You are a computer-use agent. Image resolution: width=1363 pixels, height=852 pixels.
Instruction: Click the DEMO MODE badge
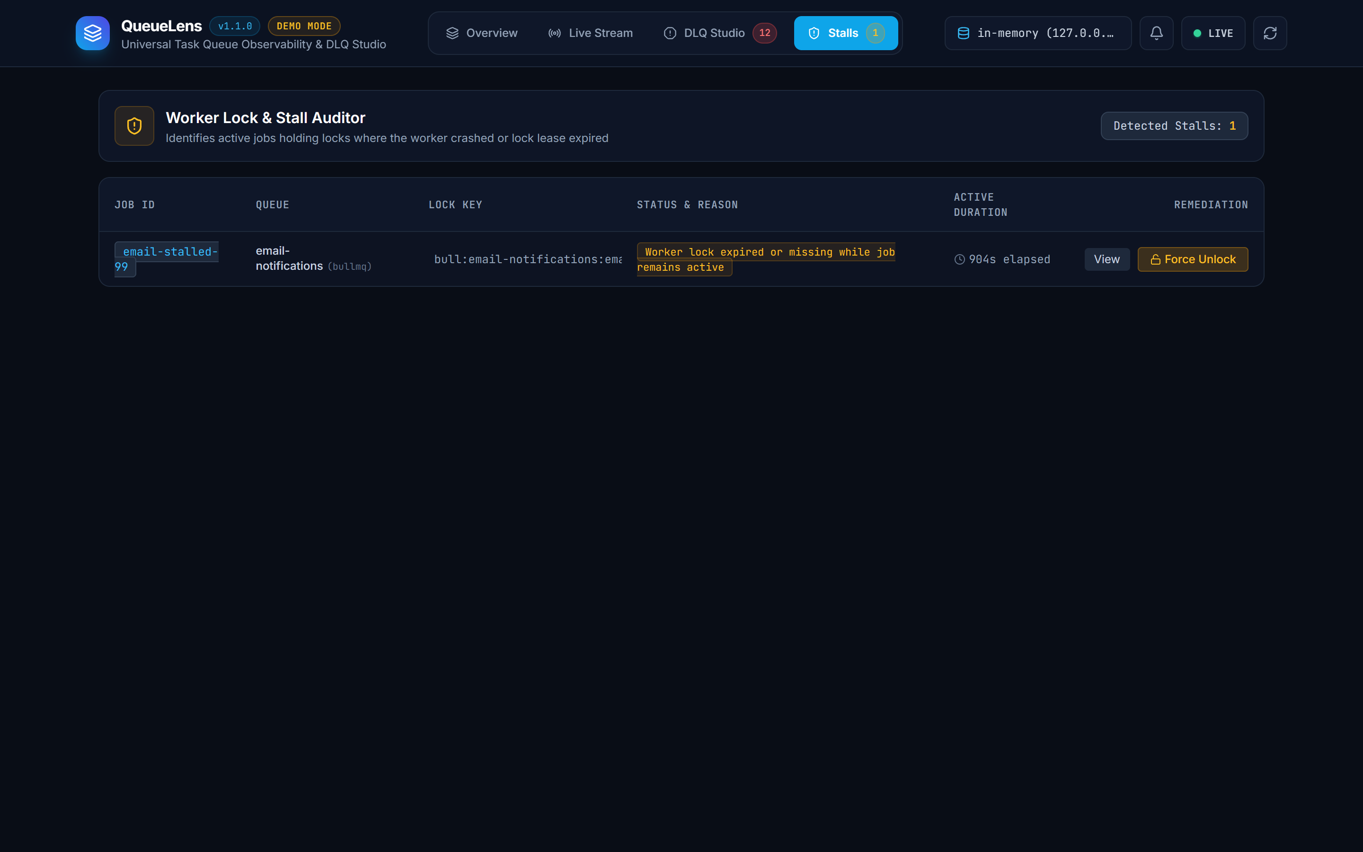[x=303, y=26]
